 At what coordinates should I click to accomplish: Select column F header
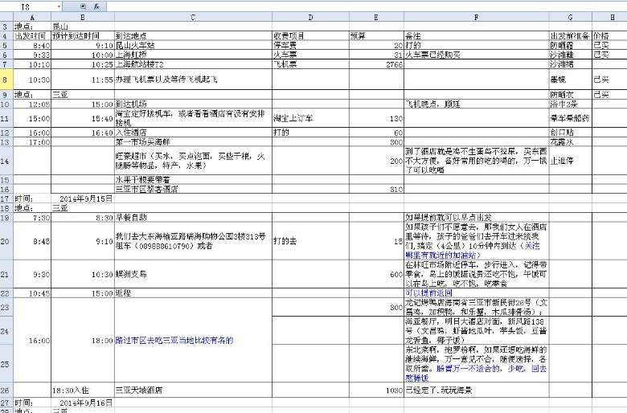tap(476, 17)
